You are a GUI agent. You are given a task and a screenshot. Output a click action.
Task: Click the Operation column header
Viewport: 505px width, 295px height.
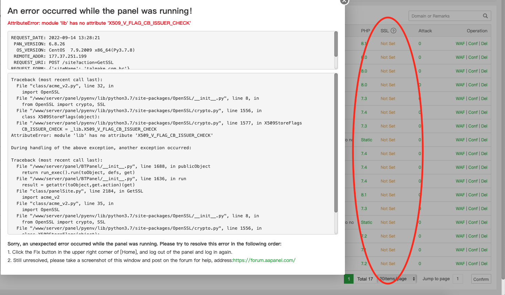pyautogui.click(x=477, y=31)
